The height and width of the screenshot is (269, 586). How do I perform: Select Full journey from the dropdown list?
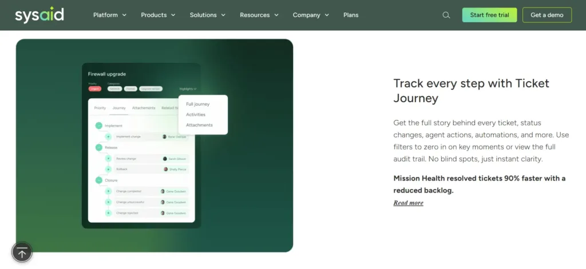tap(197, 104)
